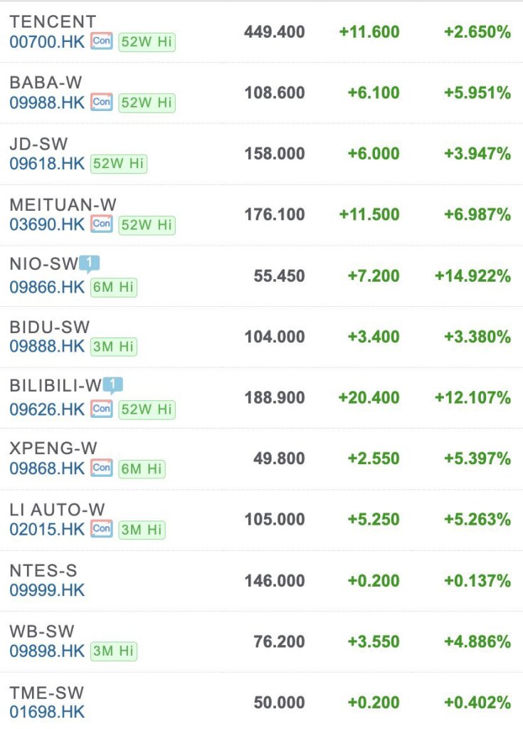Click the 3M Hi tag on BIDU-SW

114,347
